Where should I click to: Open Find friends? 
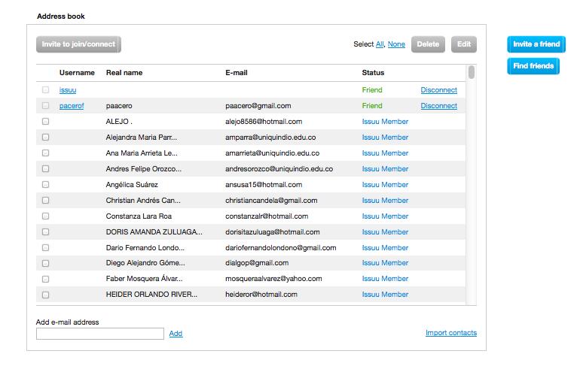[533, 66]
